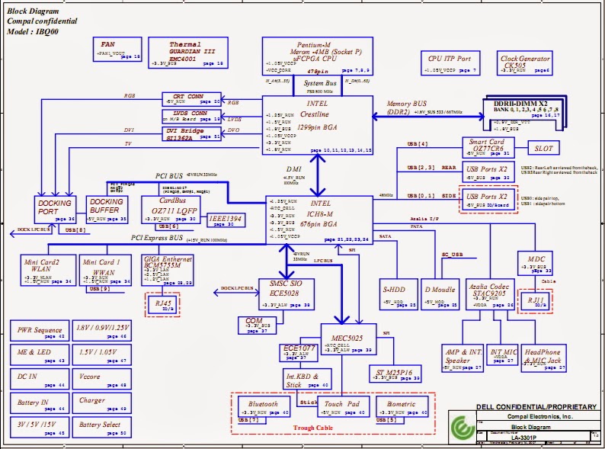Click the Battery Select box
The width and height of the screenshot is (605, 449).
(x=102, y=427)
